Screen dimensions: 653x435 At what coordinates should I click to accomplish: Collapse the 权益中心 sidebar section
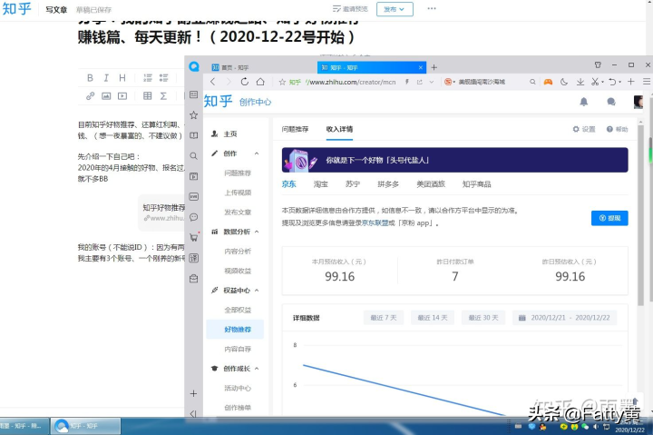tap(257, 291)
